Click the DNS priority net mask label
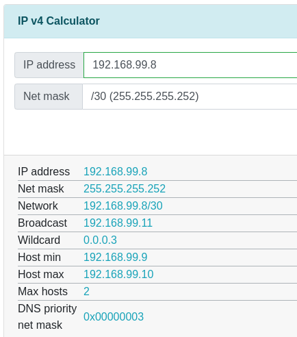This screenshot has width=297, height=337. click(x=47, y=316)
